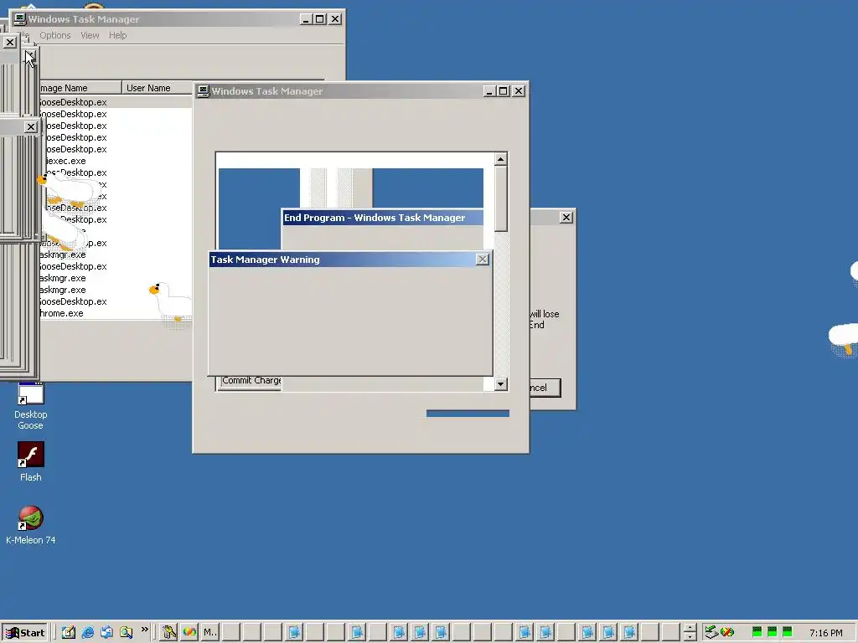The image size is (858, 643).
Task: Click the goose walking across the process list
Action: 169,303
